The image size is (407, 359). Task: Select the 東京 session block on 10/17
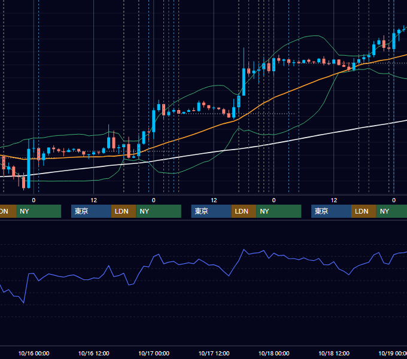tap(211, 211)
